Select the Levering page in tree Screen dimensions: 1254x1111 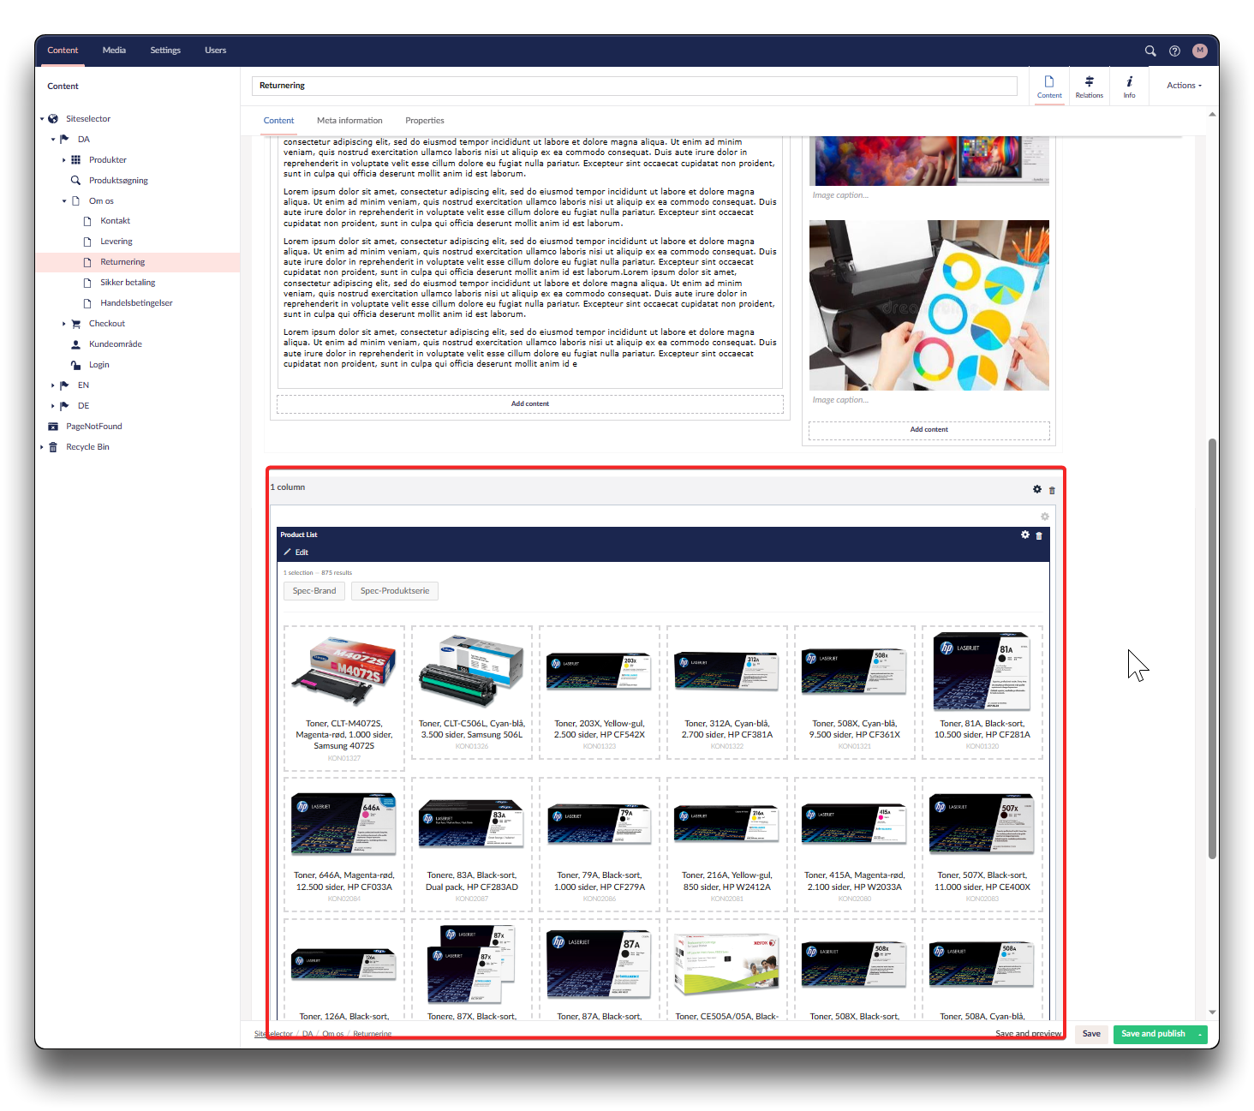[116, 242]
